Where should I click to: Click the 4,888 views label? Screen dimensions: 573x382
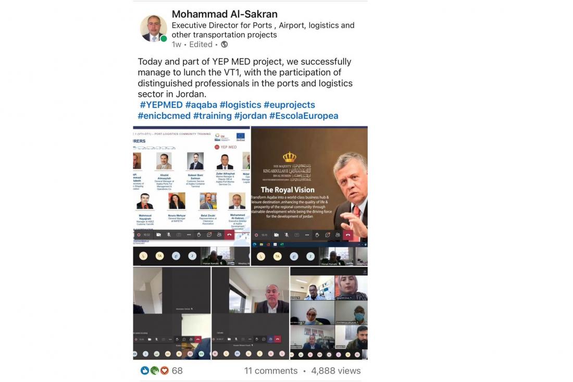(x=336, y=371)
